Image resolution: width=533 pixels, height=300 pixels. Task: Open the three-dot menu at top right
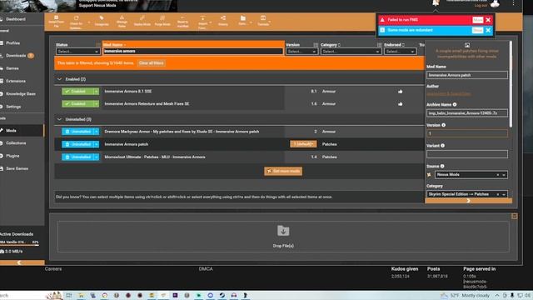click(x=513, y=3)
